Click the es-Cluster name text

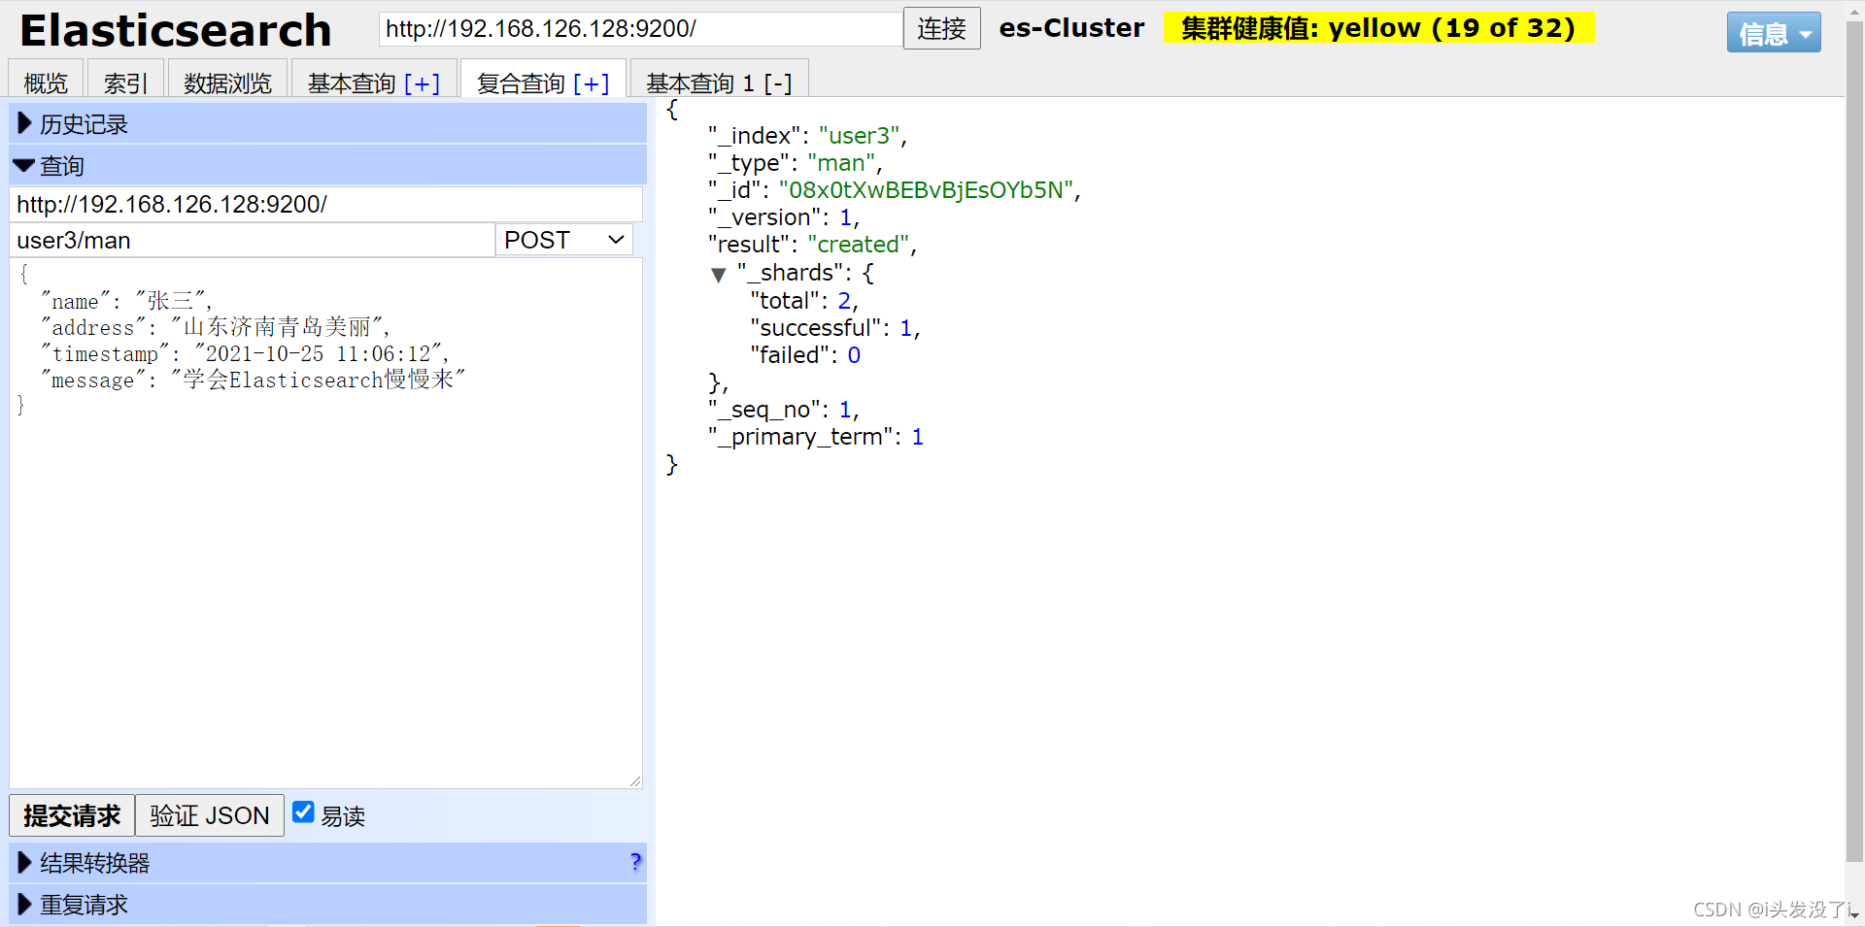[x=1071, y=28]
